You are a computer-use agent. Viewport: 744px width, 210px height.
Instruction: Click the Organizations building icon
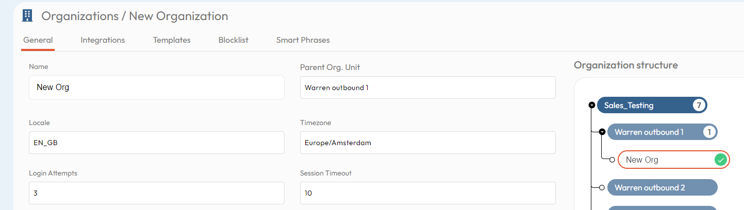tap(27, 16)
